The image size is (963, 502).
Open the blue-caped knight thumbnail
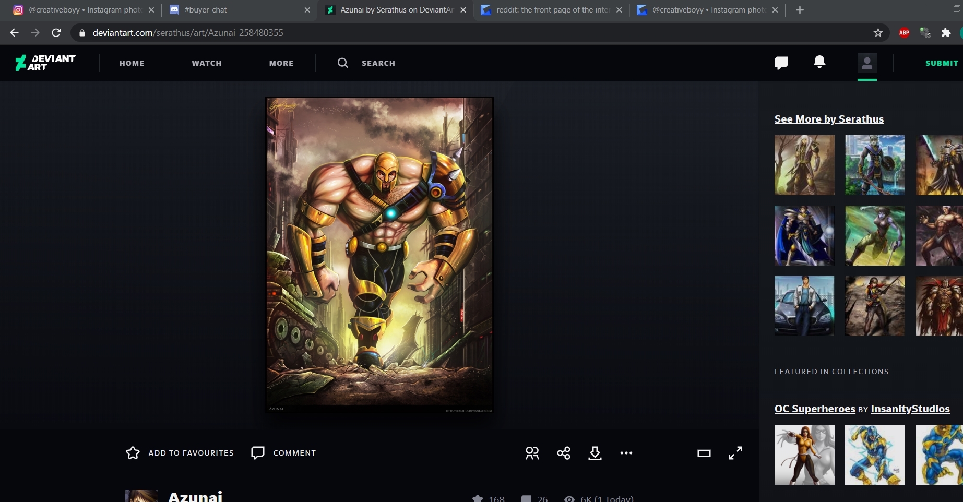click(804, 235)
